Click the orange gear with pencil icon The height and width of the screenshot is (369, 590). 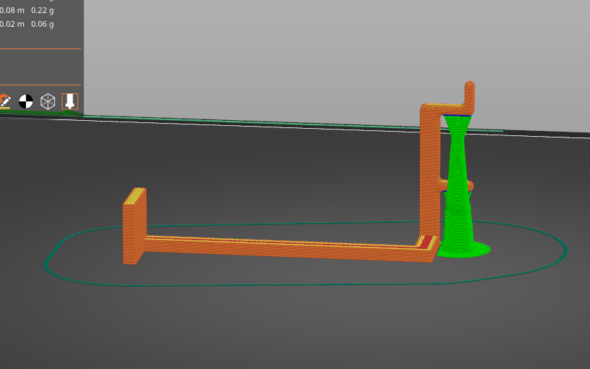coord(5,101)
